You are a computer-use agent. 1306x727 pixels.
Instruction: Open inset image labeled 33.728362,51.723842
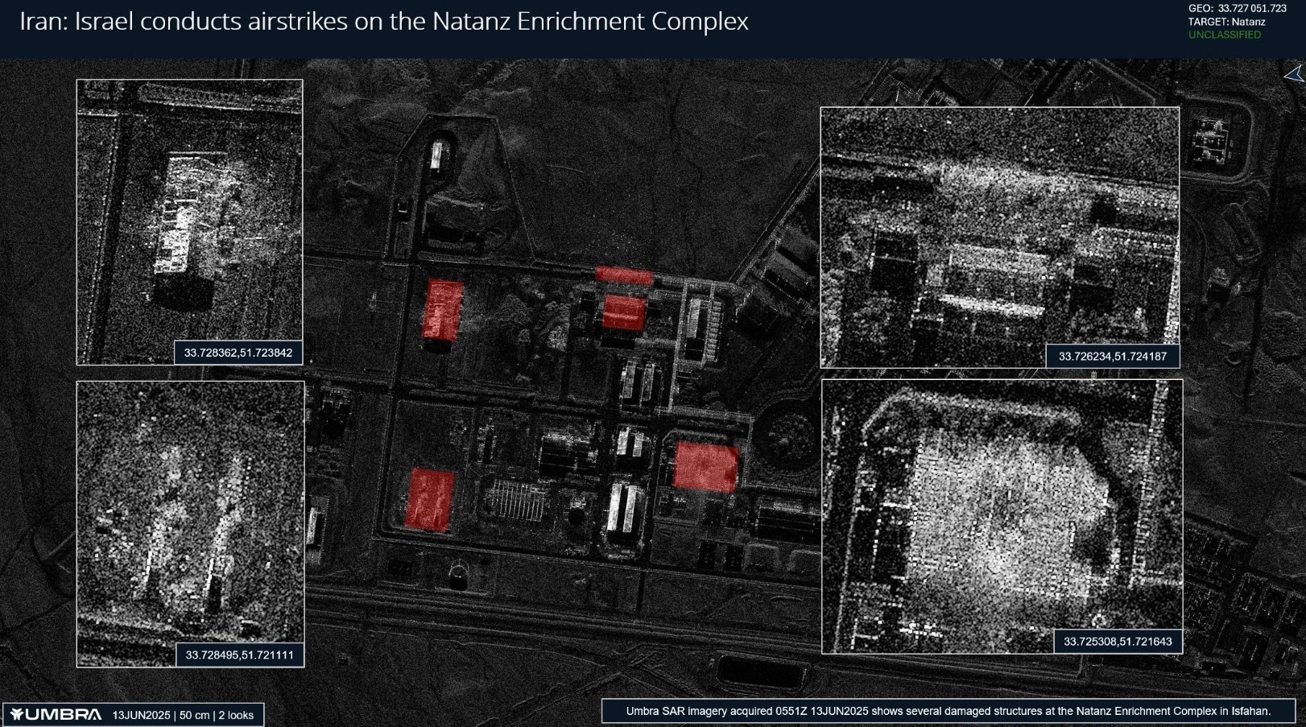click(x=189, y=209)
